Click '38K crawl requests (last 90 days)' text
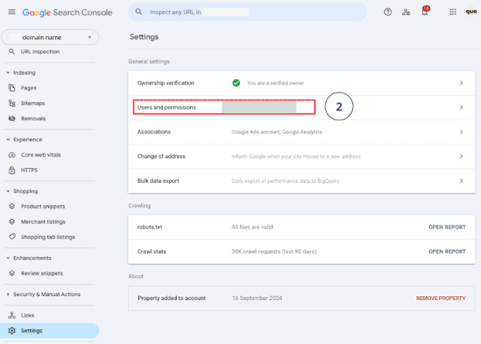481x344 pixels. (274, 251)
